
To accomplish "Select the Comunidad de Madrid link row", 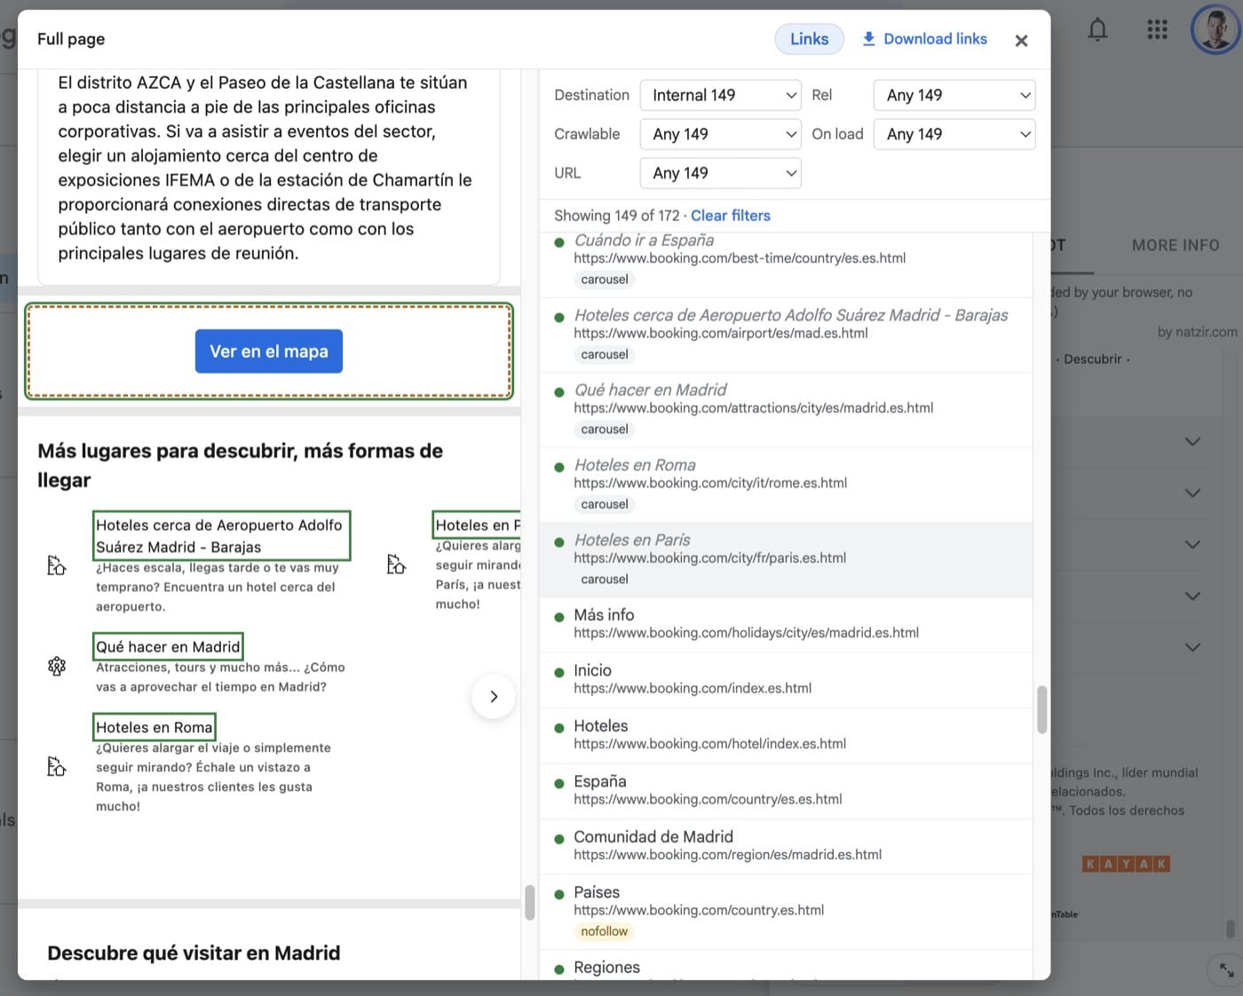I will click(x=786, y=846).
